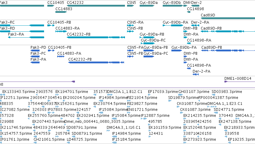Open Dmel_neb_006441_0680_3035.3prime entry

(99, 122)
